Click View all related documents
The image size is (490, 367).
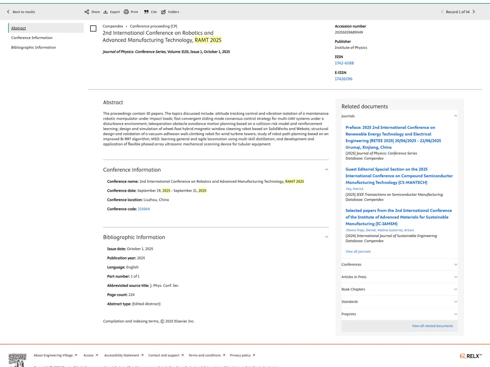coord(432,326)
